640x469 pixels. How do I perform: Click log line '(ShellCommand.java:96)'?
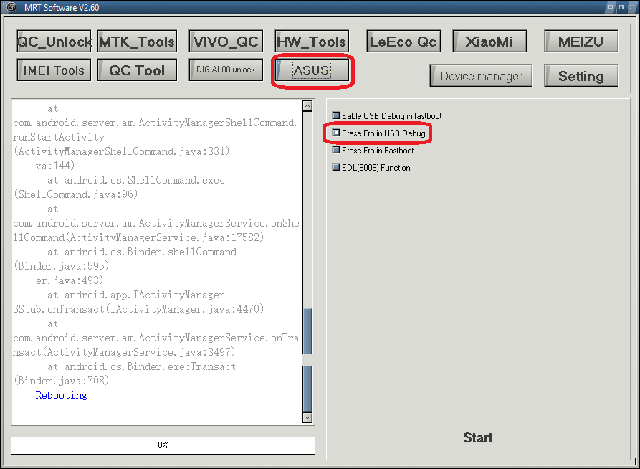[x=75, y=194]
